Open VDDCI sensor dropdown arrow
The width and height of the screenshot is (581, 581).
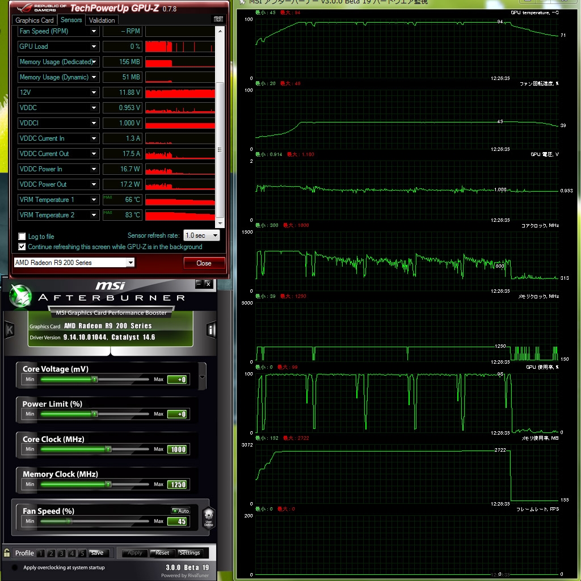(94, 123)
